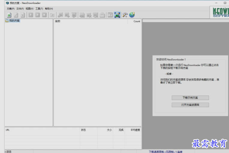The image size is (229, 153).
Task: Open the 文件(F) menu
Action: pos(20,9)
